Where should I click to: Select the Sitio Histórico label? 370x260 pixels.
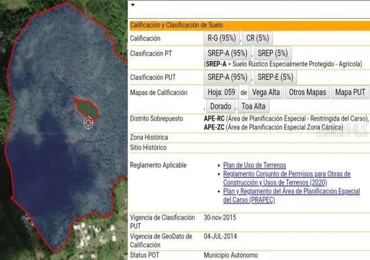click(x=148, y=147)
